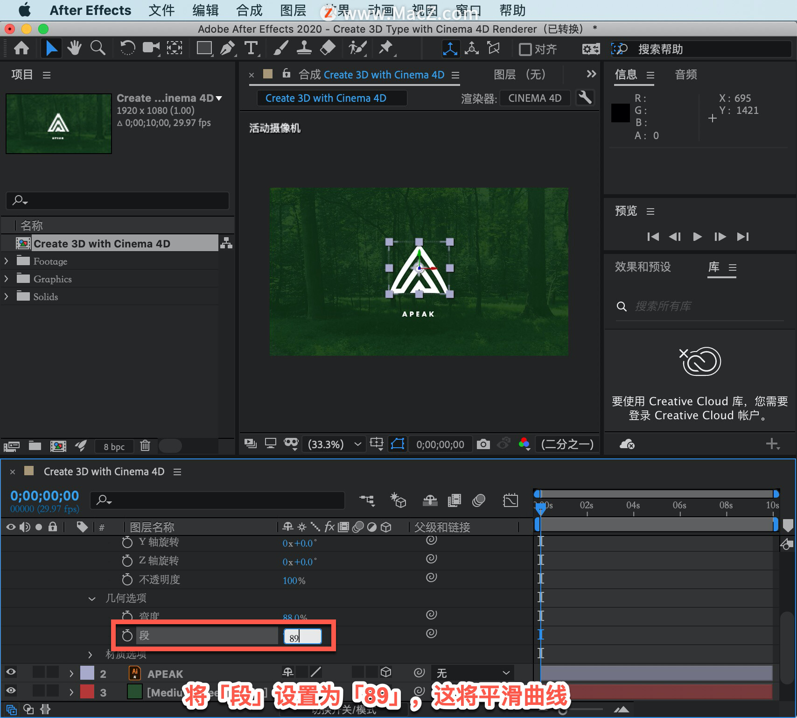797x718 pixels.
Task: Hide the APEAK layer eye toggle
Action: coord(11,672)
